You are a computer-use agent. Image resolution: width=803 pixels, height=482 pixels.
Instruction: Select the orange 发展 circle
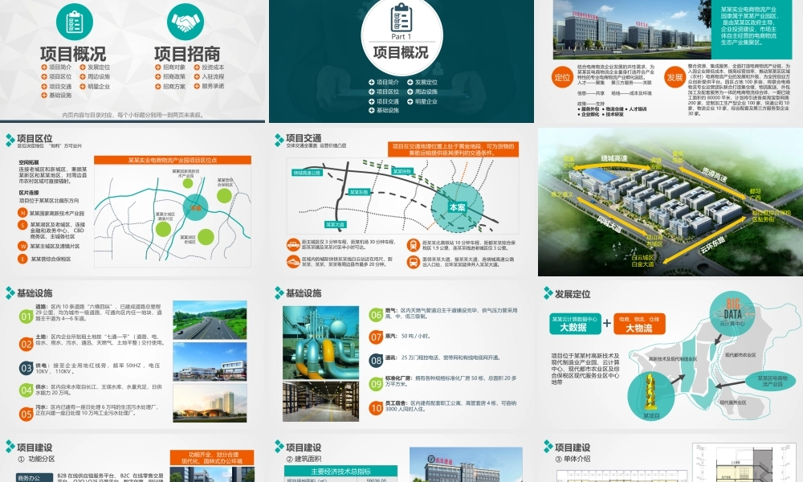coord(675,77)
